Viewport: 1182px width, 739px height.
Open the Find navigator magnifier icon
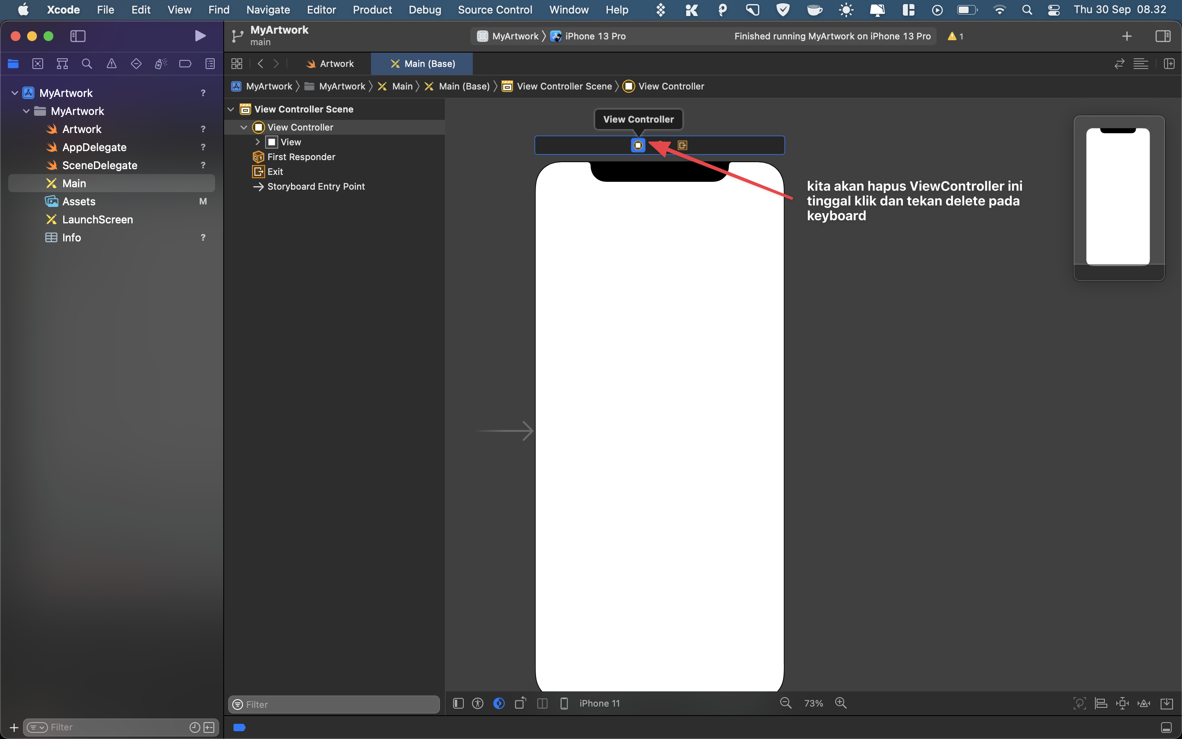87,64
